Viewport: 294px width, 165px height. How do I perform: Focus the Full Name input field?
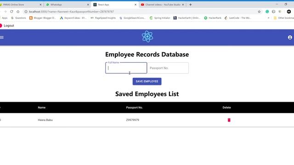[126, 68]
